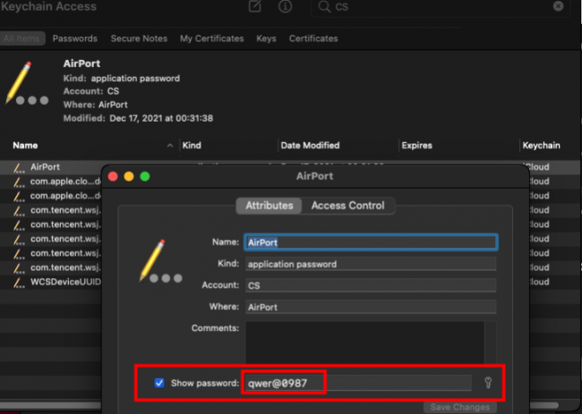The image size is (582, 414).
Task: Click the Kind field application password
Action: [x=371, y=264]
